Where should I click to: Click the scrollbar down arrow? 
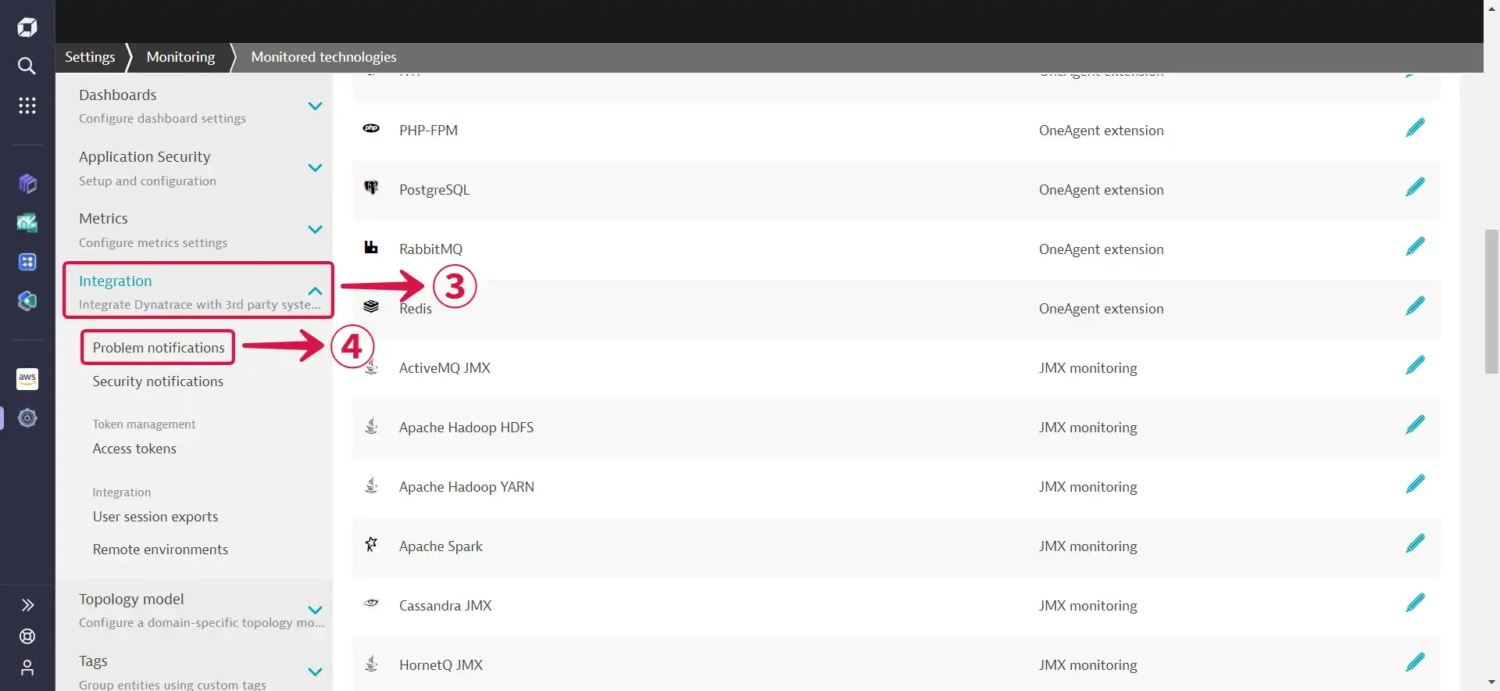click(x=1491, y=683)
